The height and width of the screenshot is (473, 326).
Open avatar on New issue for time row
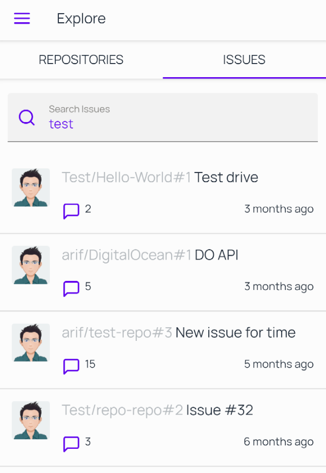click(31, 342)
